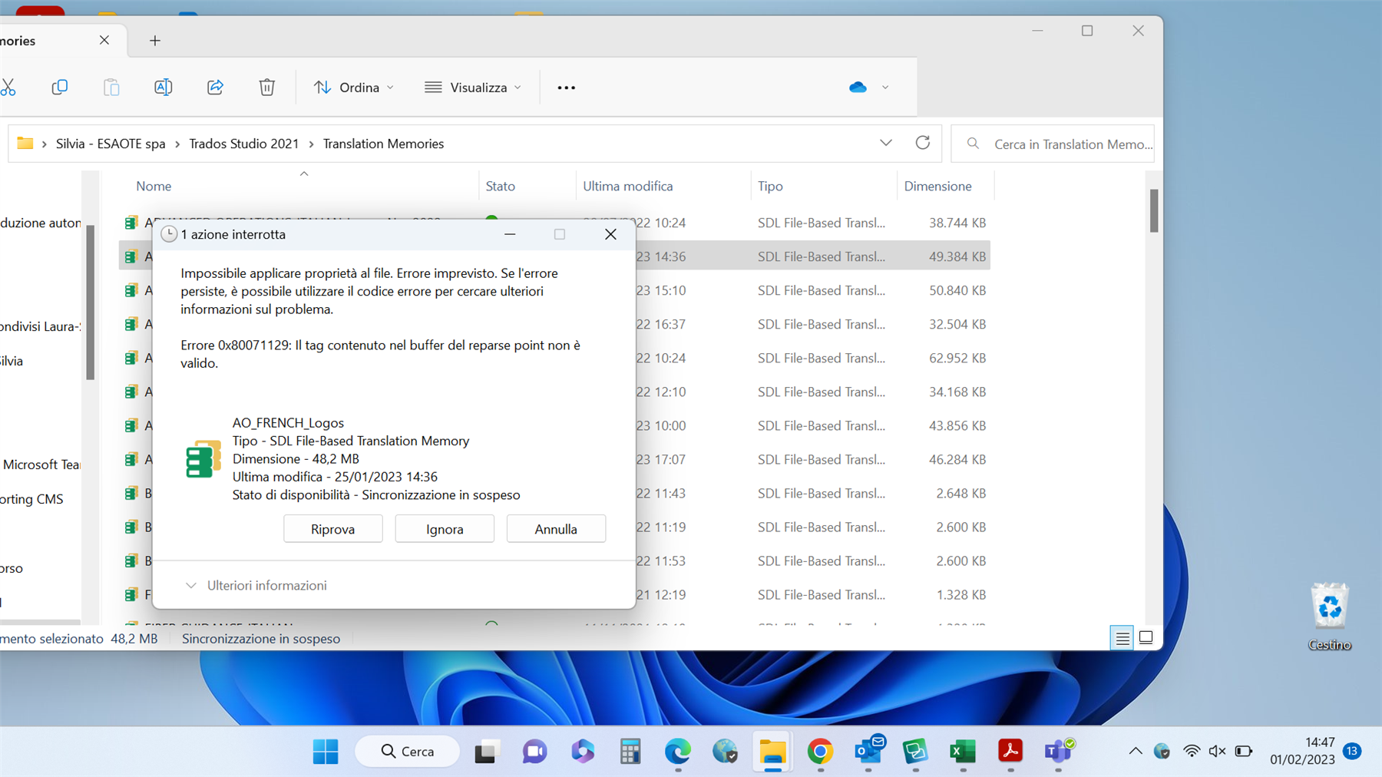Close the 1 azione interrotta dialog
1382x777 pixels.
(610, 234)
